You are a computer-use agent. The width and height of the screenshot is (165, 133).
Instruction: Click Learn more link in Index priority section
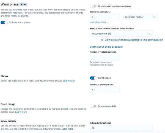(x=67, y=129)
